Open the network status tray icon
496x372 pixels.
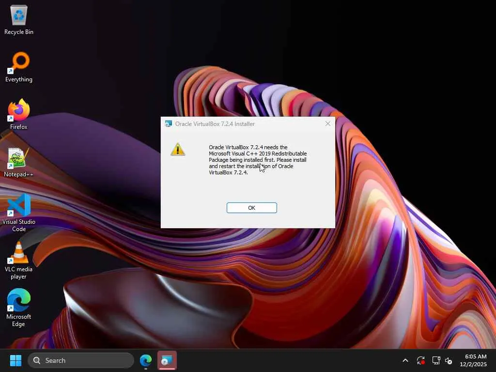(436, 360)
